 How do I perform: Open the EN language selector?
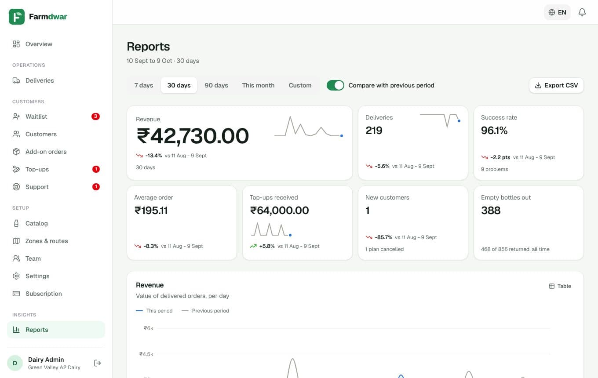[x=557, y=12]
